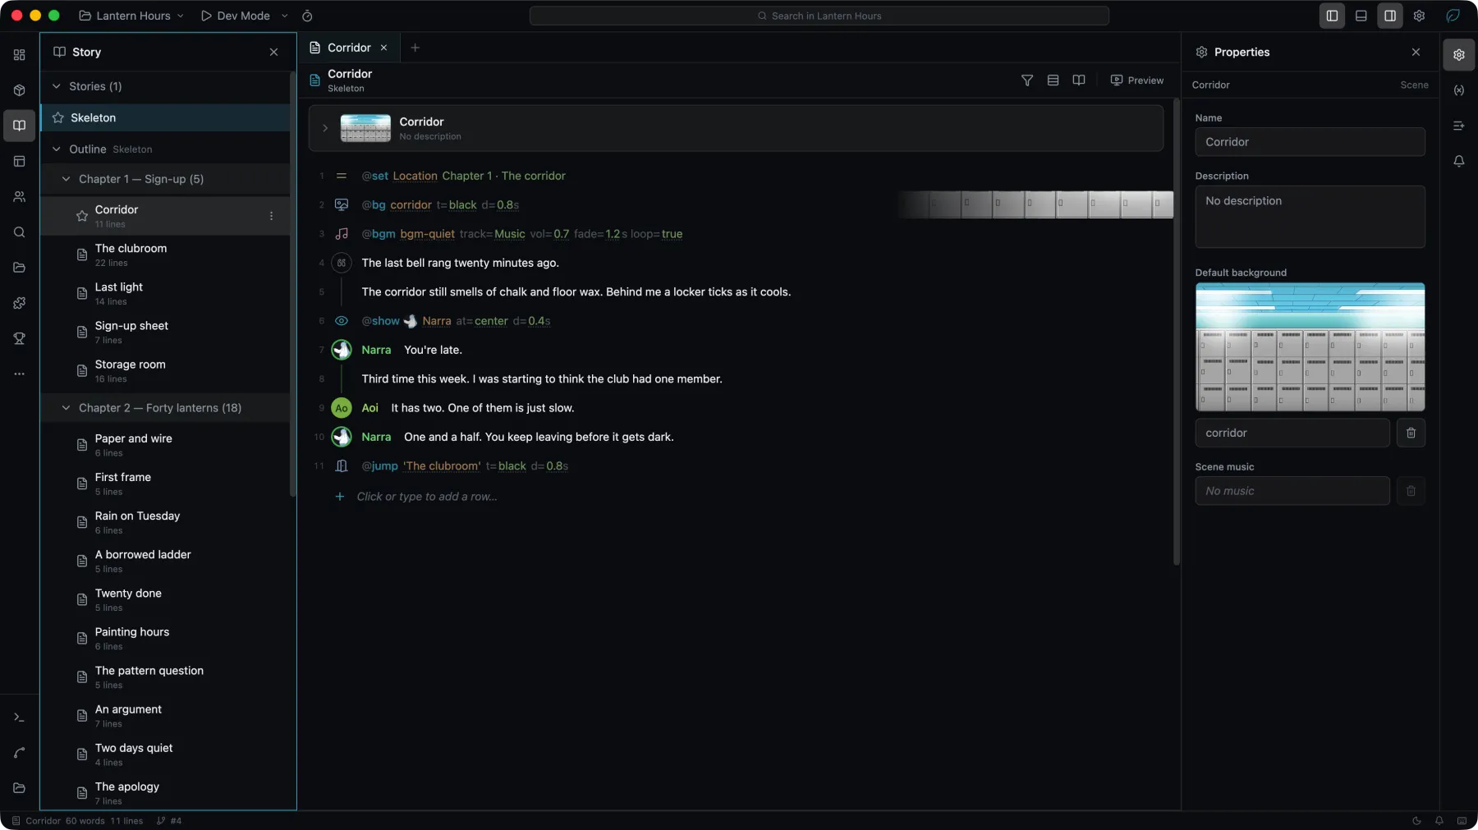Viewport: 1478px width, 830px height.
Task: Open Storage room scene
Action: (x=164, y=371)
